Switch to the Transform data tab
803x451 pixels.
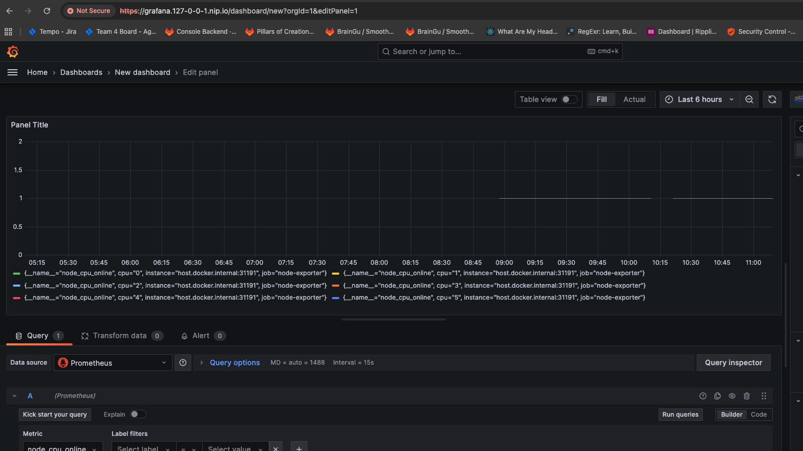(x=122, y=336)
